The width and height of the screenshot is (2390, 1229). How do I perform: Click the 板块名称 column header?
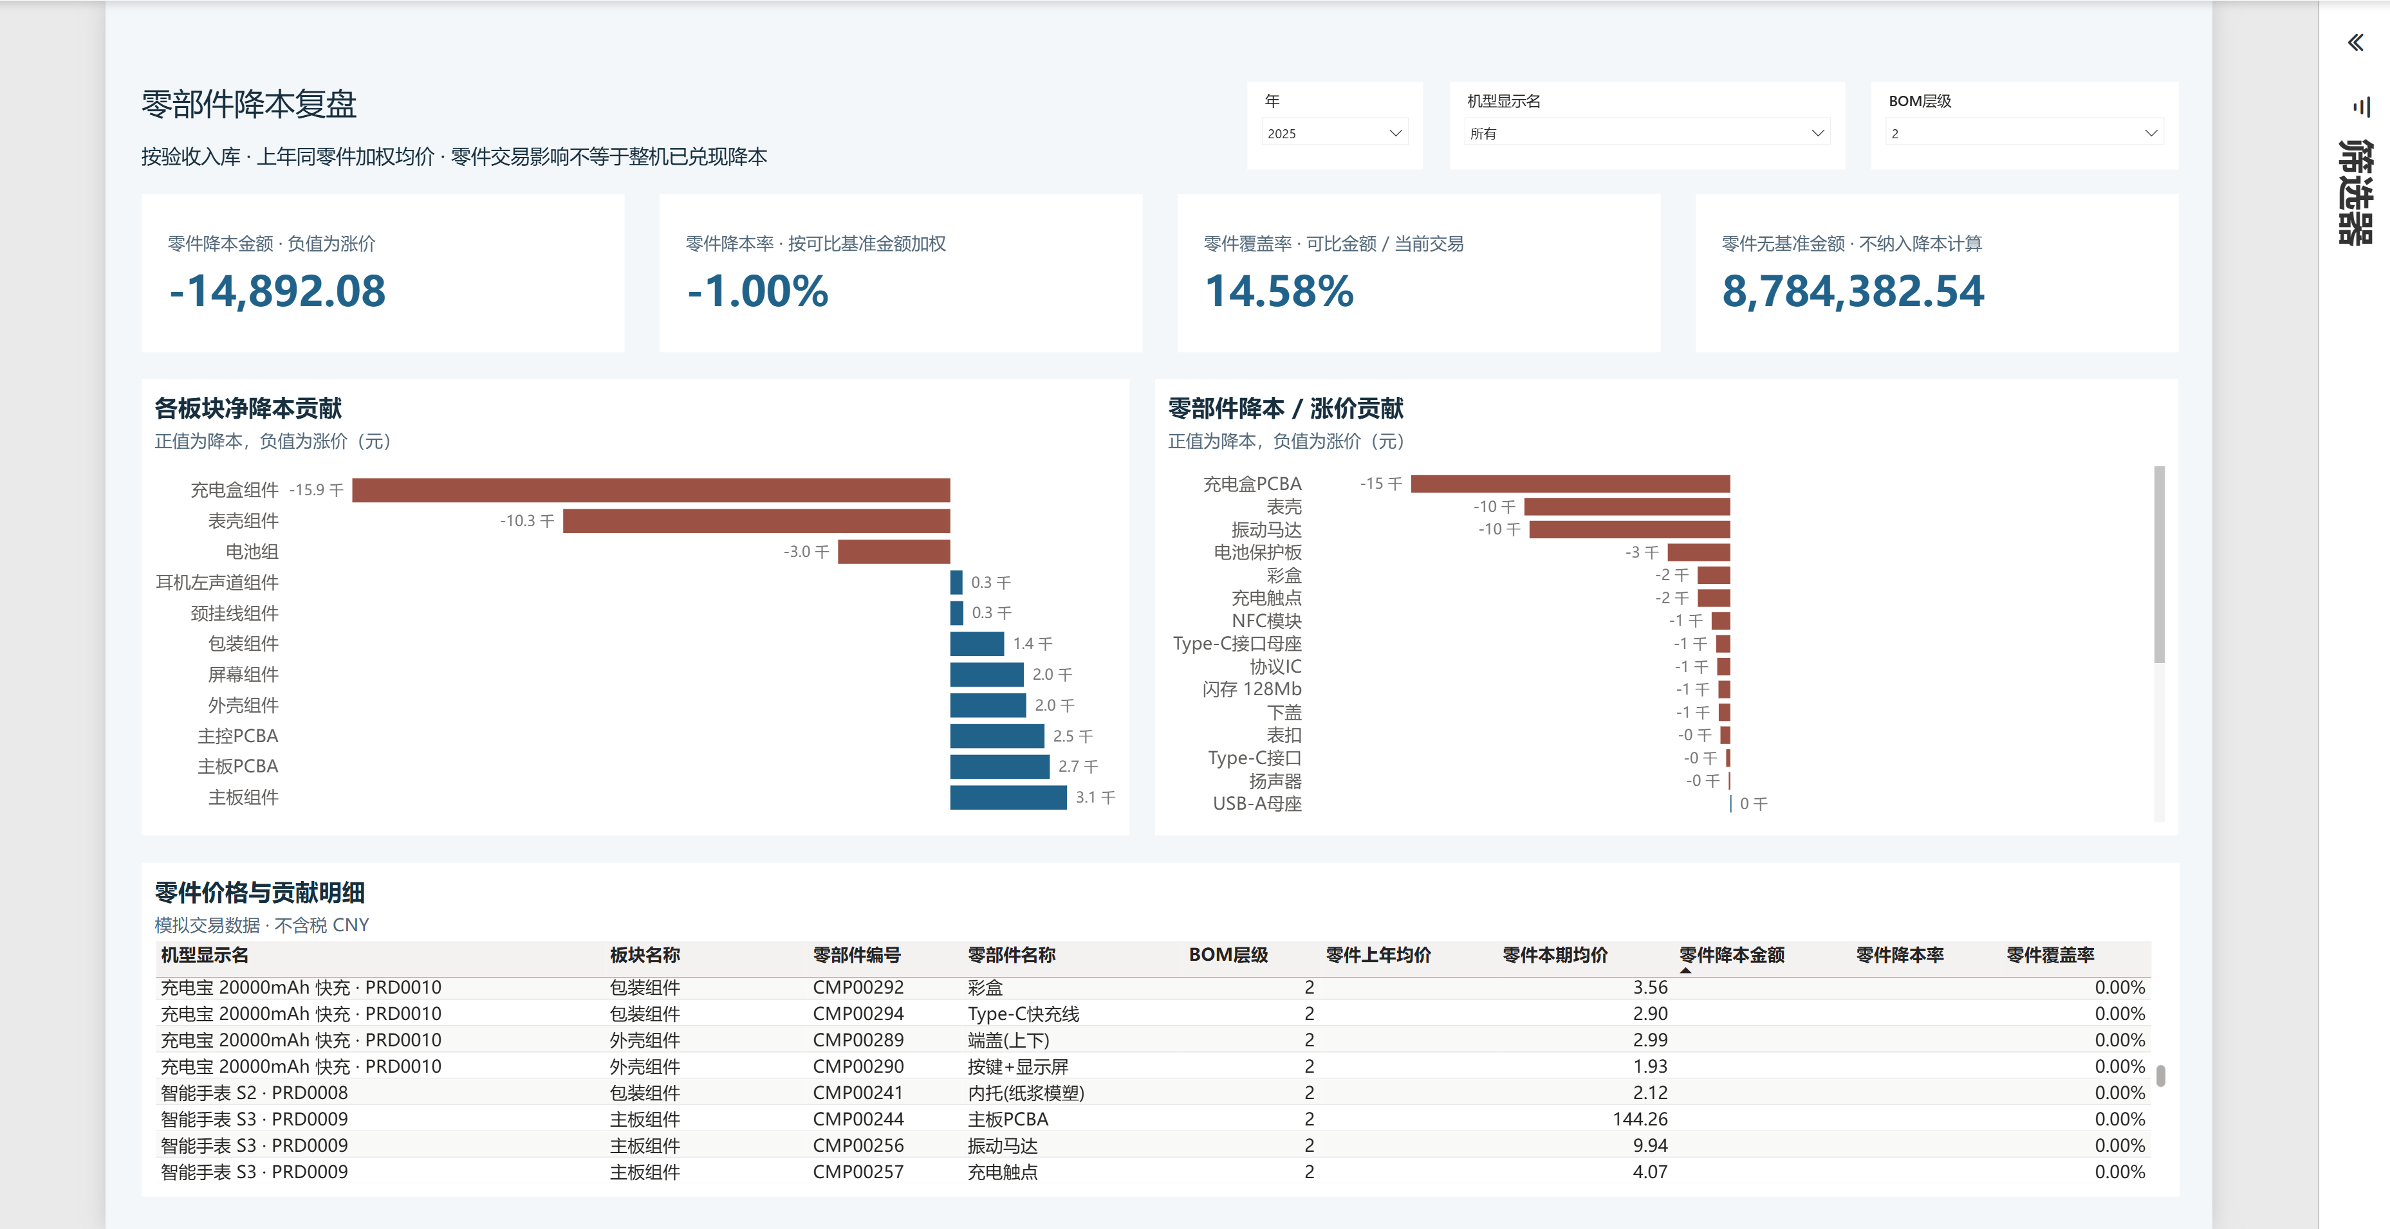pyautogui.click(x=645, y=954)
